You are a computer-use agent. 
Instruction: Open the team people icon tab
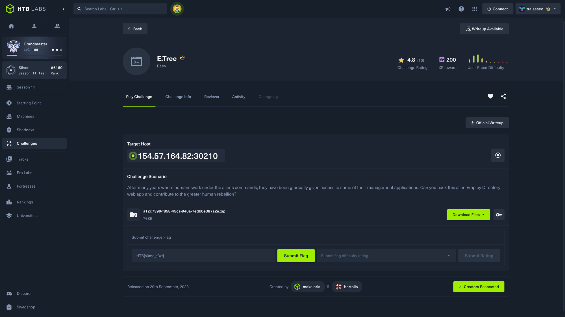(x=57, y=26)
